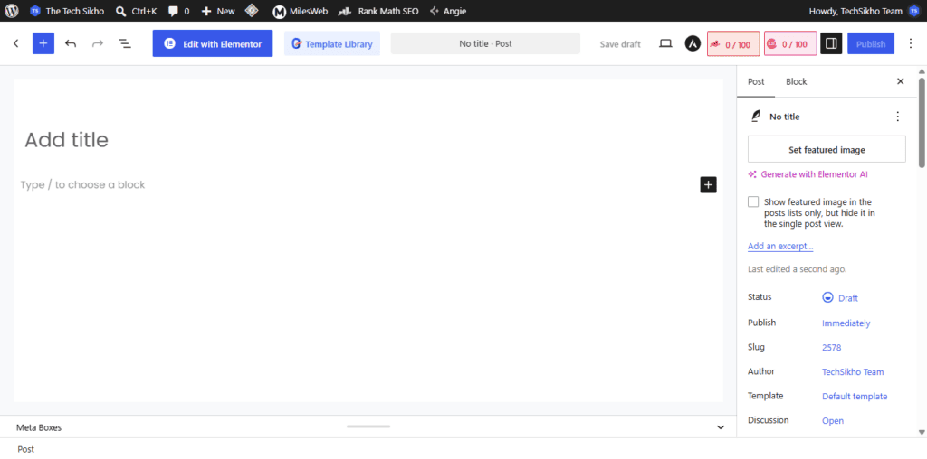Open the second pink 0 / 100 score
927x459 pixels.
click(790, 43)
